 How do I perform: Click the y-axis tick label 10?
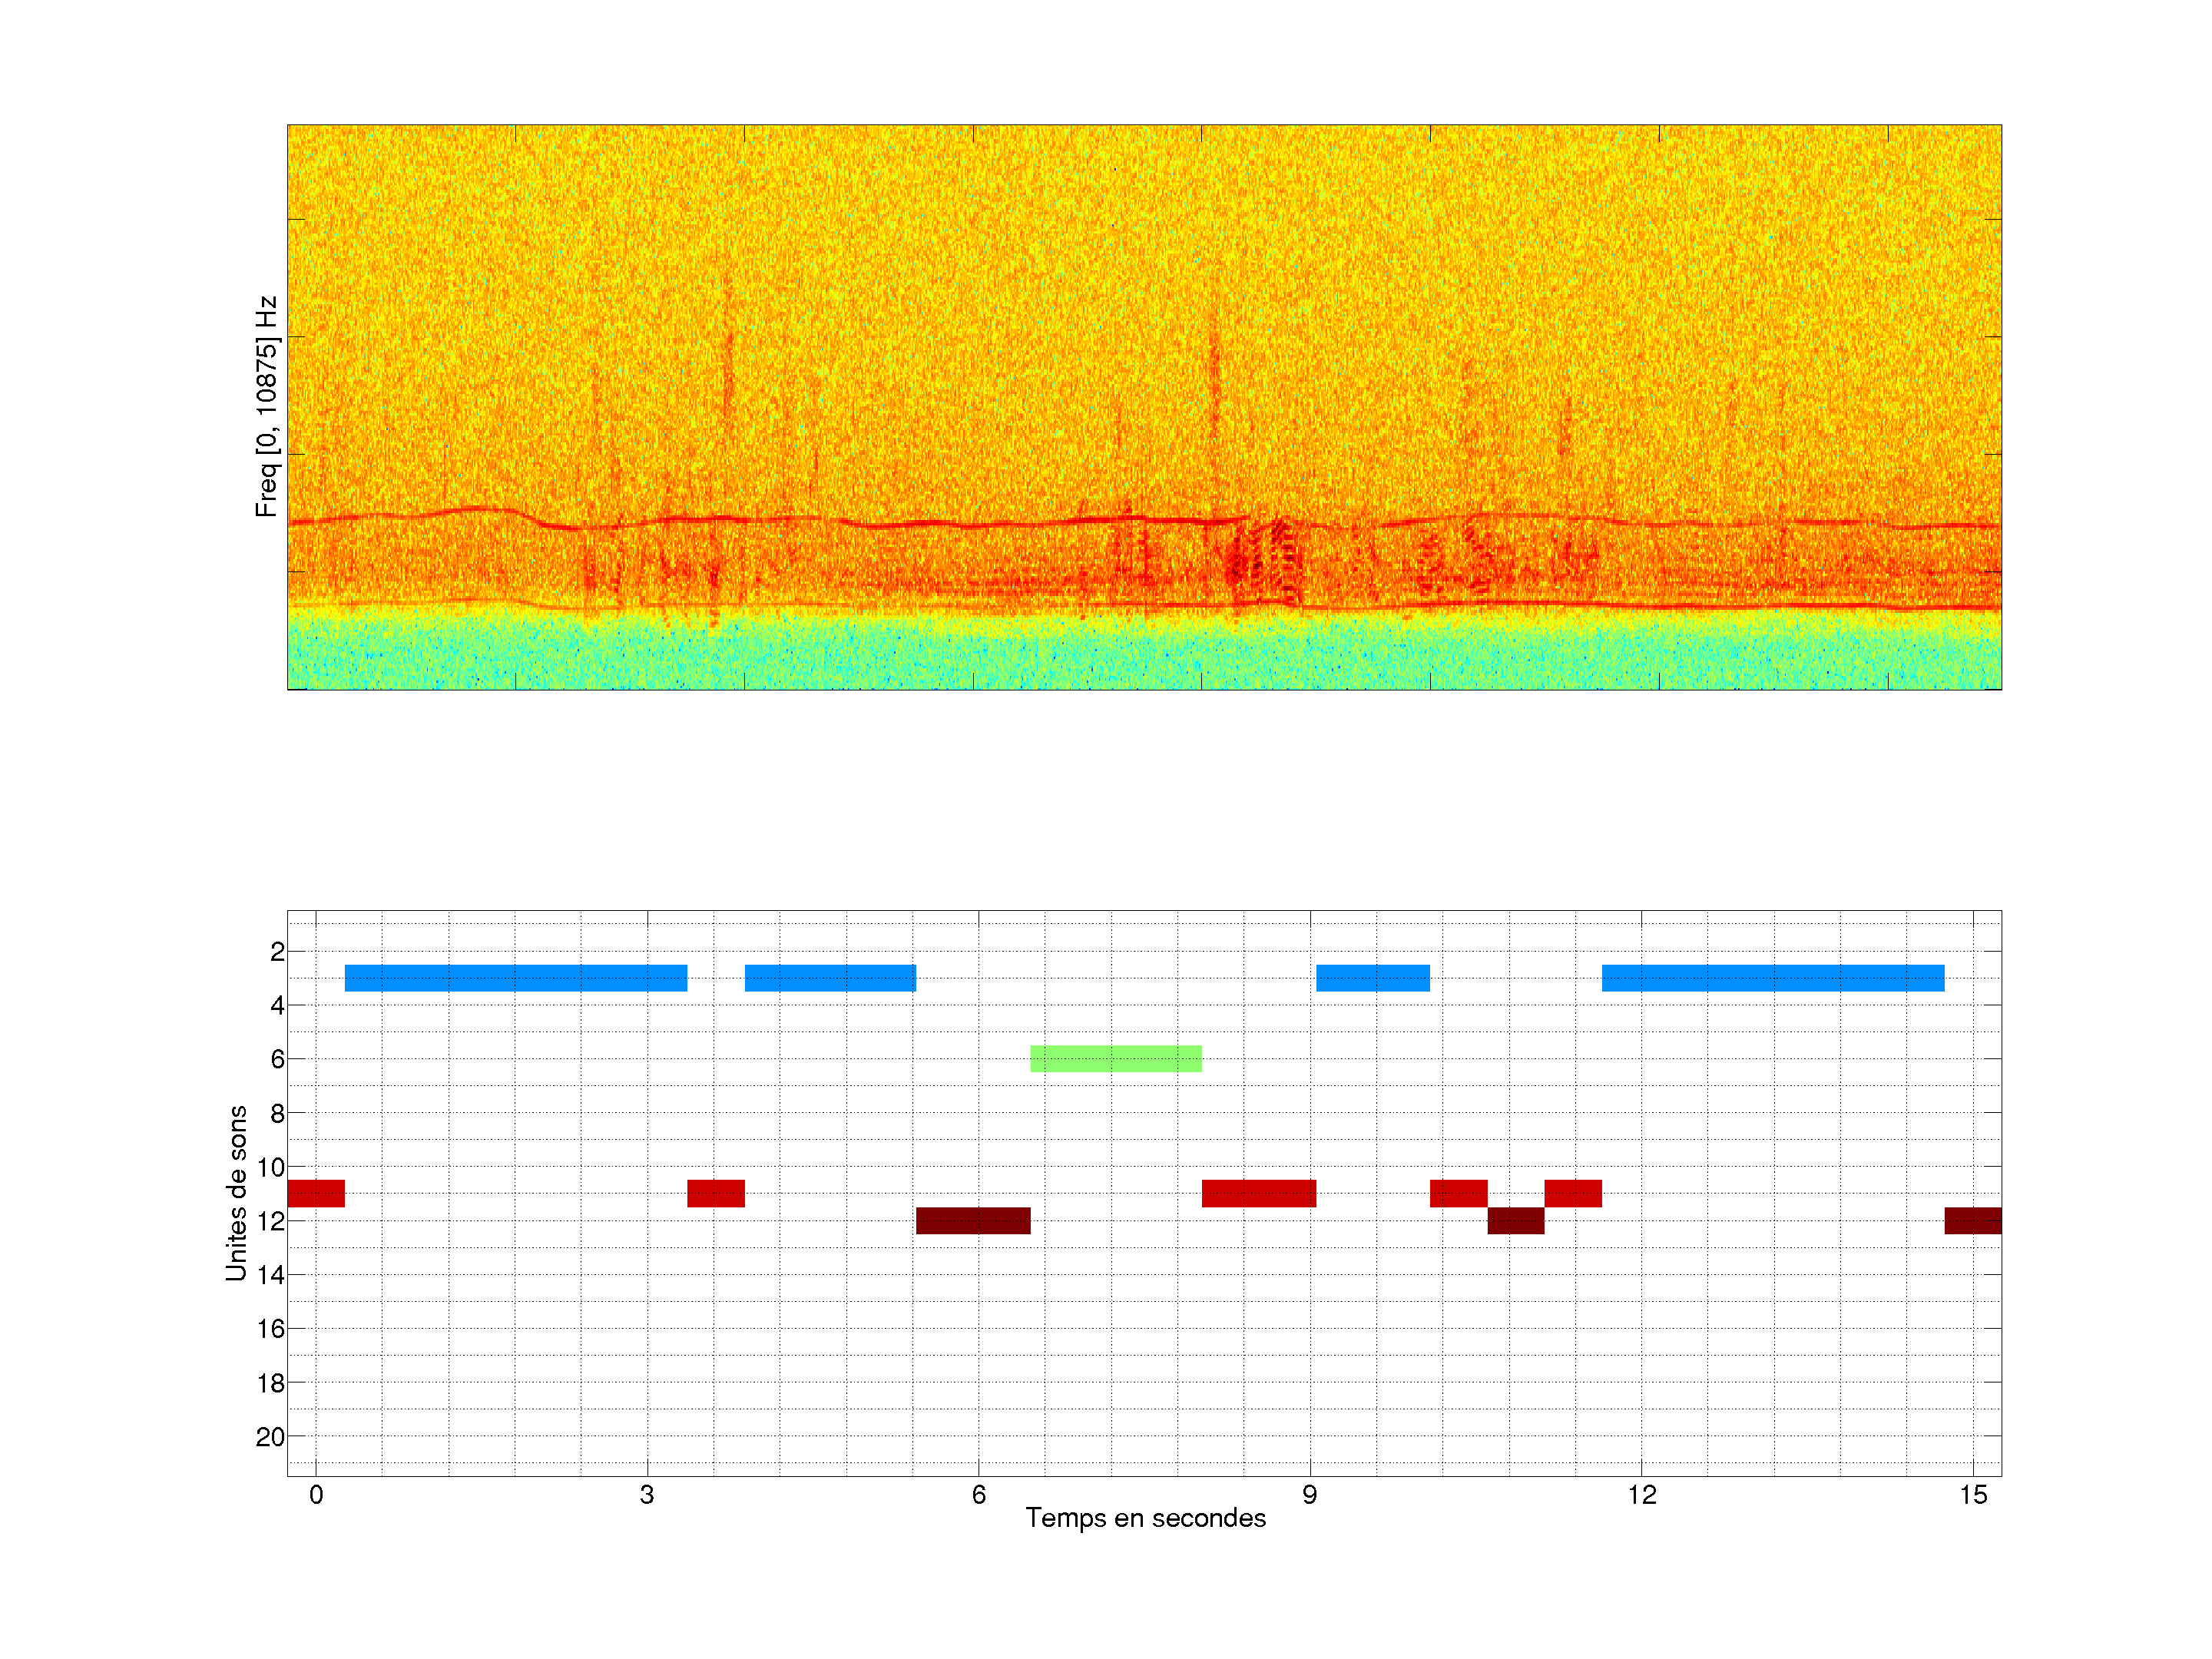pyautogui.click(x=270, y=1167)
